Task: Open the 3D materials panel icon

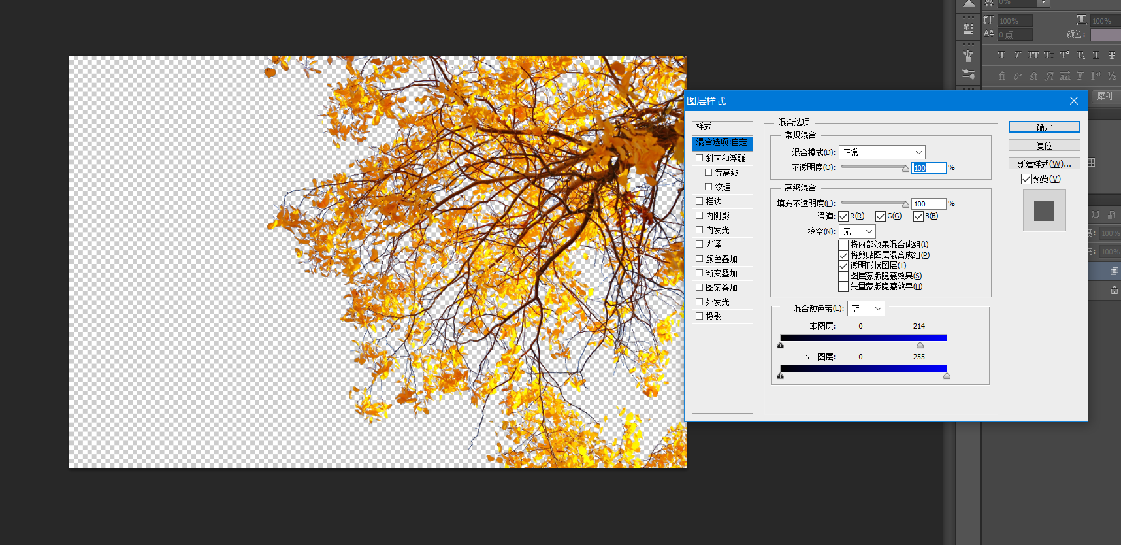Action: [968, 29]
